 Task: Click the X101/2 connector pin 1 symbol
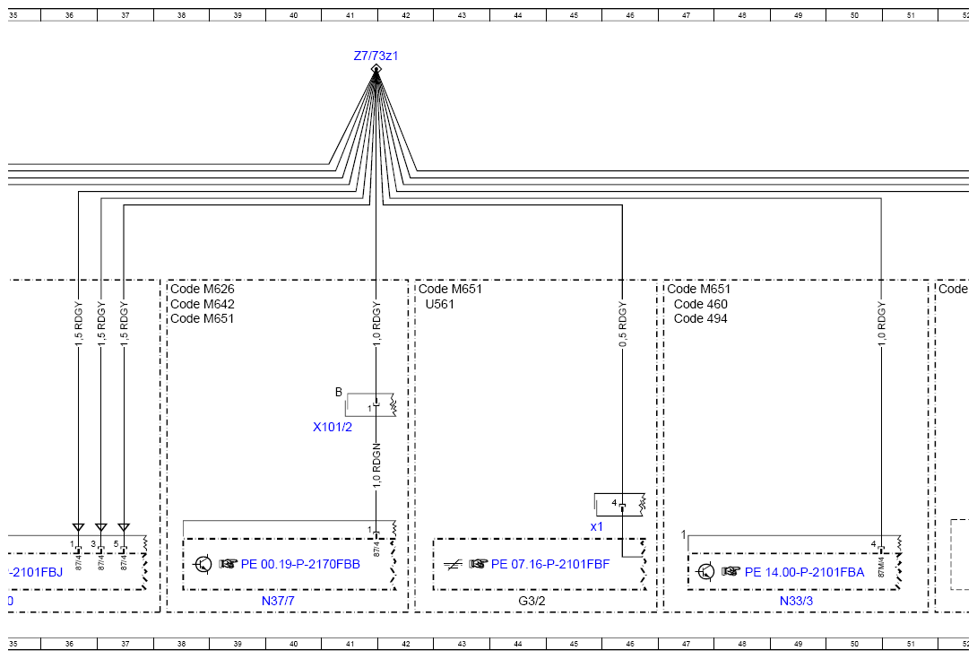(376, 405)
